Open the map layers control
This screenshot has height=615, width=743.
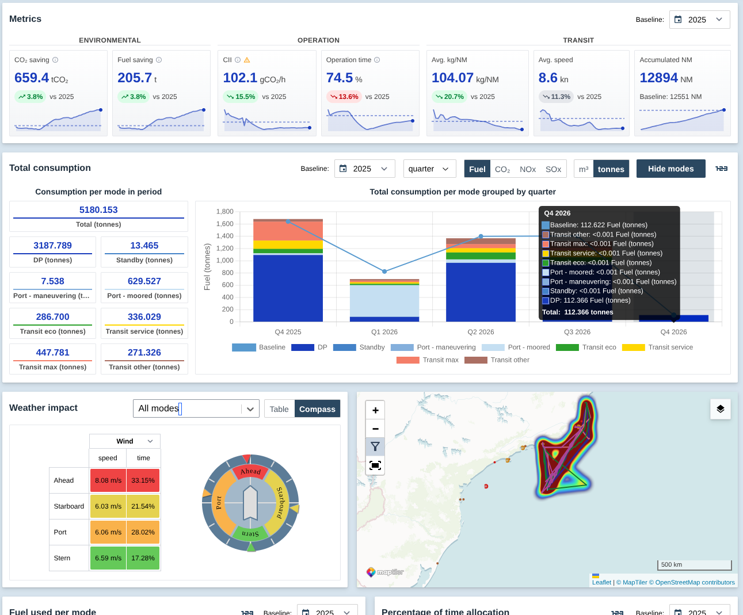(x=721, y=409)
